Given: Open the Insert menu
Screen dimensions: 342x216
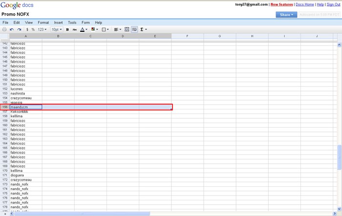Looking at the screenshot, I should click(58, 22).
